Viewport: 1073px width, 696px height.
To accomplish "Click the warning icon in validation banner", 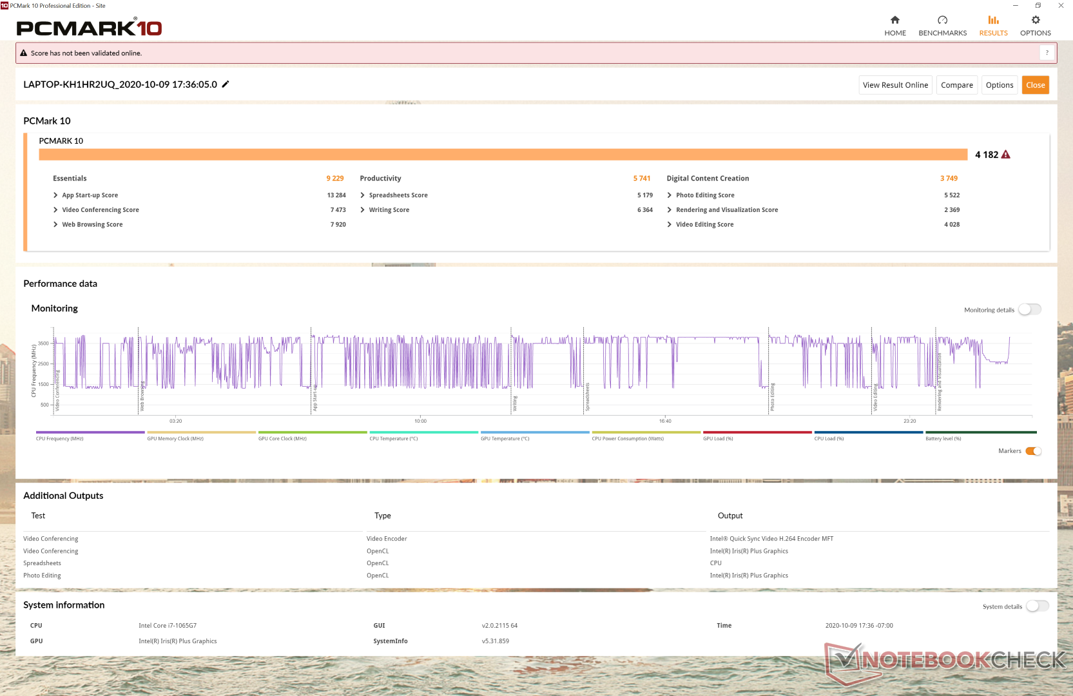I will click(24, 53).
